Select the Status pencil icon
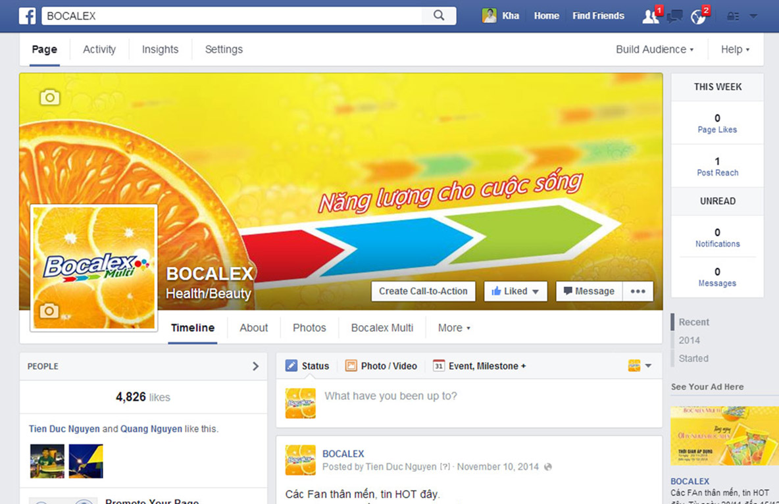Screen dimensions: 779x504 coord(291,366)
